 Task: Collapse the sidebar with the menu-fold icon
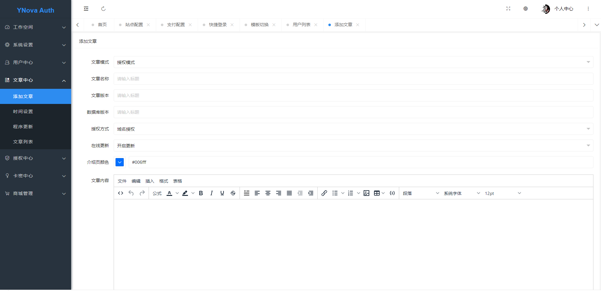tap(86, 9)
